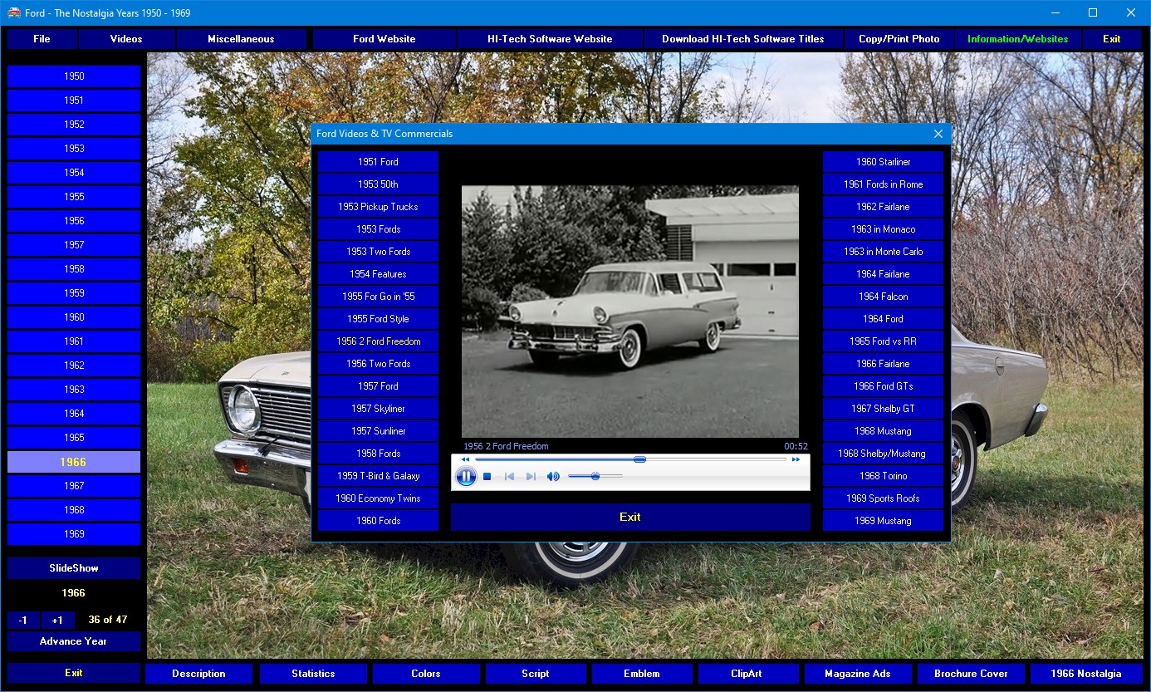Click the Exit button at the bottom left
The height and width of the screenshot is (692, 1151).
pos(74,673)
